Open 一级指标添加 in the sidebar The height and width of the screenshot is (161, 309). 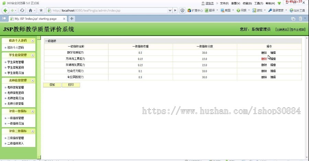tap(15, 124)
